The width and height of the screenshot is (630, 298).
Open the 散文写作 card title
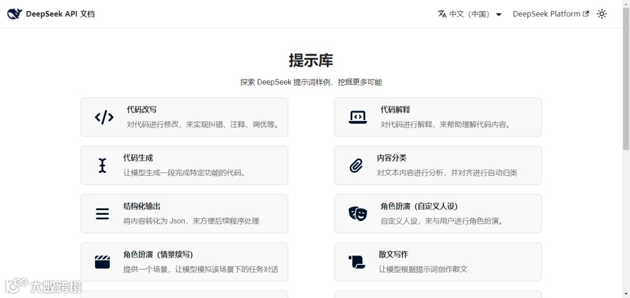point(393,255)
